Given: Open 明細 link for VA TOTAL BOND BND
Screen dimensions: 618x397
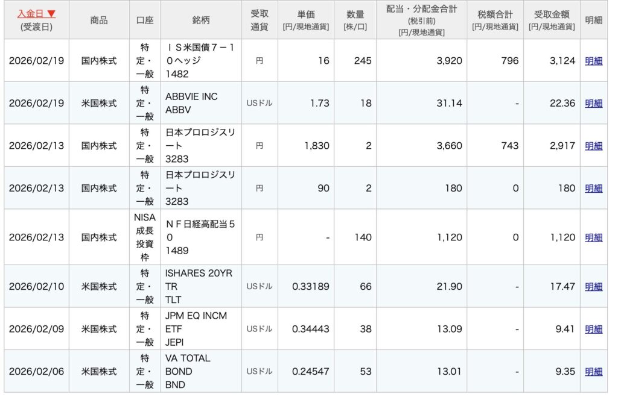Looking at the screenshot, I should (593, 372).
